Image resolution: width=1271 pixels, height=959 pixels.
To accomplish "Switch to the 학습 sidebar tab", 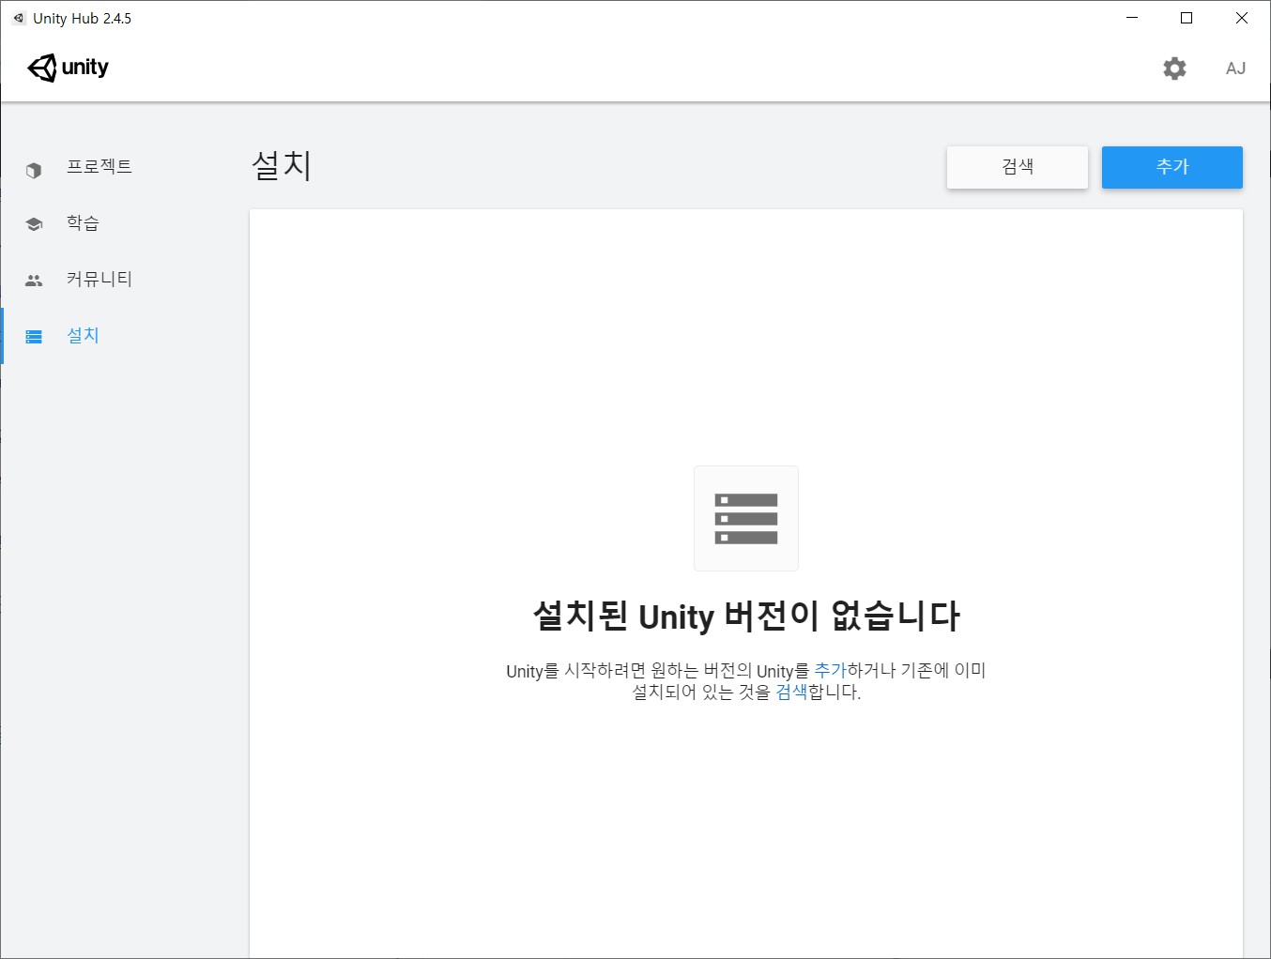I will [124, 223].
